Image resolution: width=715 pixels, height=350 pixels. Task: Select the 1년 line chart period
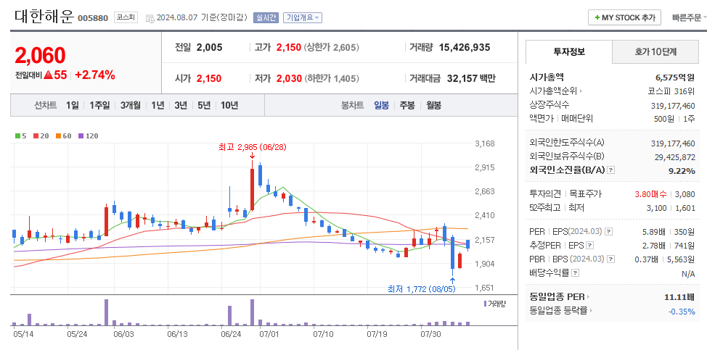coord(158,106)
